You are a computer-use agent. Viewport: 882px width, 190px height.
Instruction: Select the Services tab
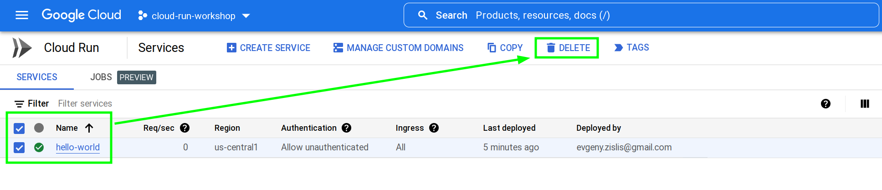pos(37,77)
